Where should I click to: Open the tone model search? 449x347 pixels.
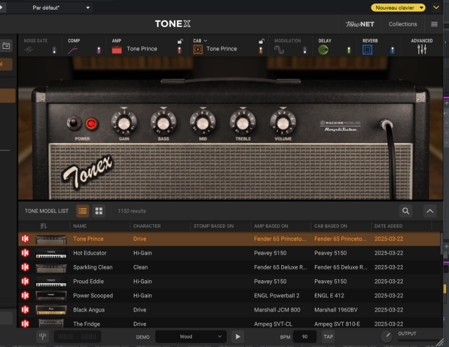tap(405, 211)
